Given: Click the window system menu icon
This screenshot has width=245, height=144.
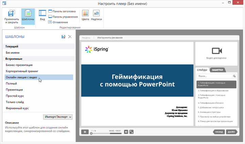Looking at the screenshot, I should coord(4,3).
